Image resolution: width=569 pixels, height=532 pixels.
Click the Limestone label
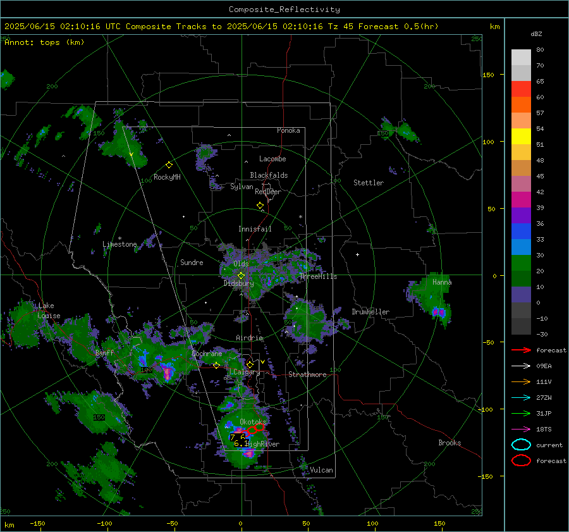click(x=119, y=244)
